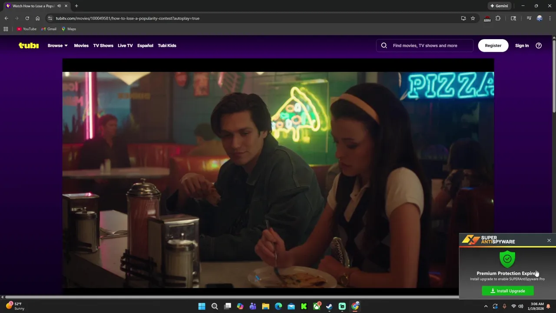Open the TV Shows section
This screenshot has width=556, height=313.
point(103,45)
